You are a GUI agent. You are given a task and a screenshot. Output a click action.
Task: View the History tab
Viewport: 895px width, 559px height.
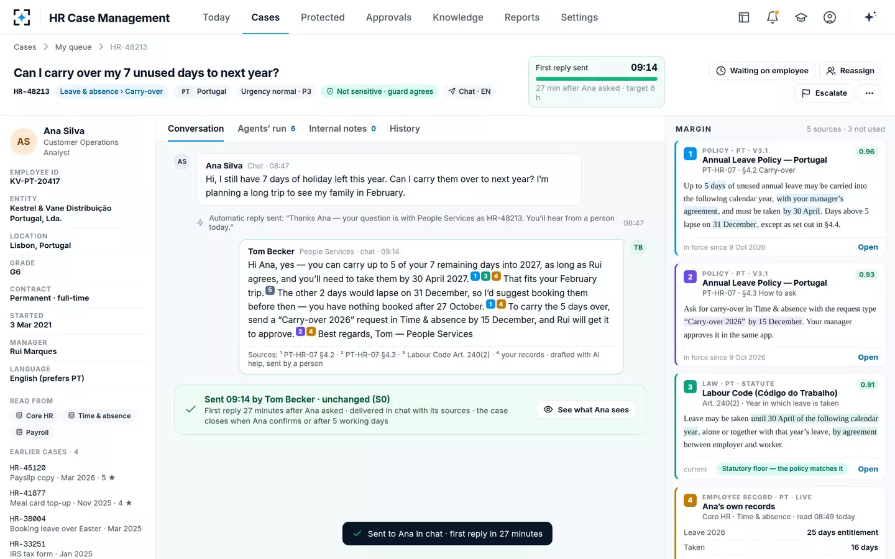405,129
